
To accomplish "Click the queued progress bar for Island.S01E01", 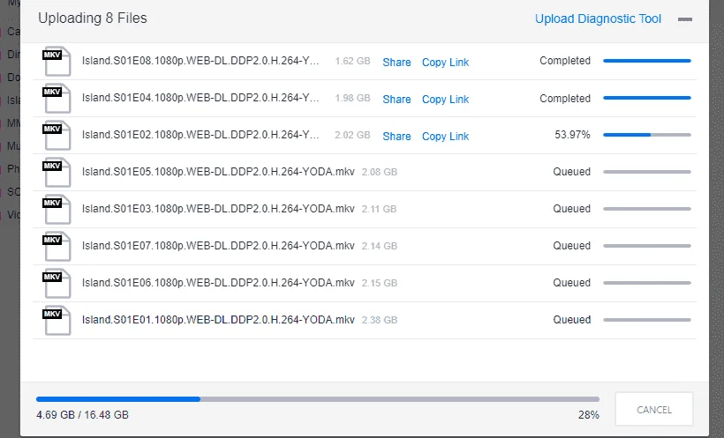I will (647, 320).
